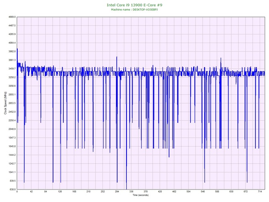The height and width of the screenshot is (202, 269).
Task: Click the 'Time (seconds)' horizontal axis title
Action: point(141,195)
